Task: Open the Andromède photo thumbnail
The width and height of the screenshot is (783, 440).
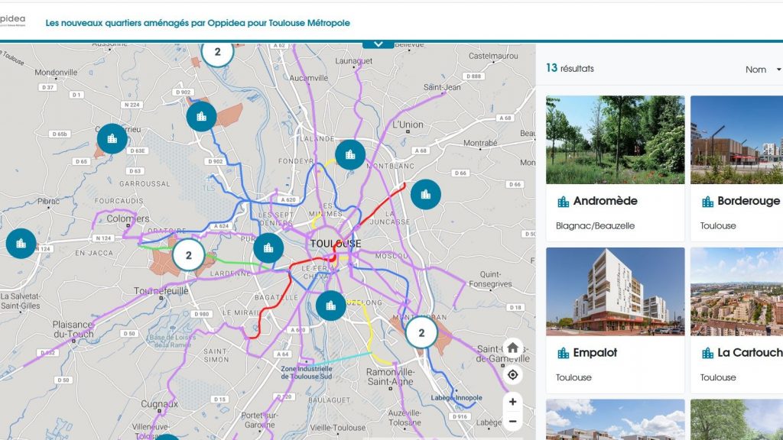Action: pos(616,140)
